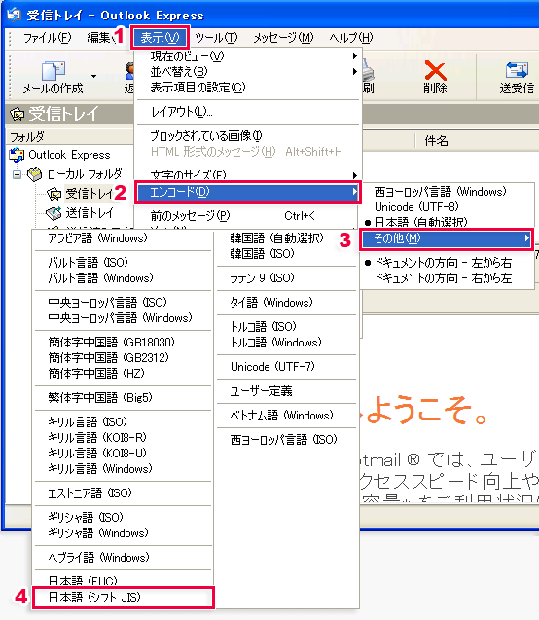Select 中央ヨーロッパ言語 (ISO) encoding
This screenshot has width=539, height=620.
tap(124, 303)
